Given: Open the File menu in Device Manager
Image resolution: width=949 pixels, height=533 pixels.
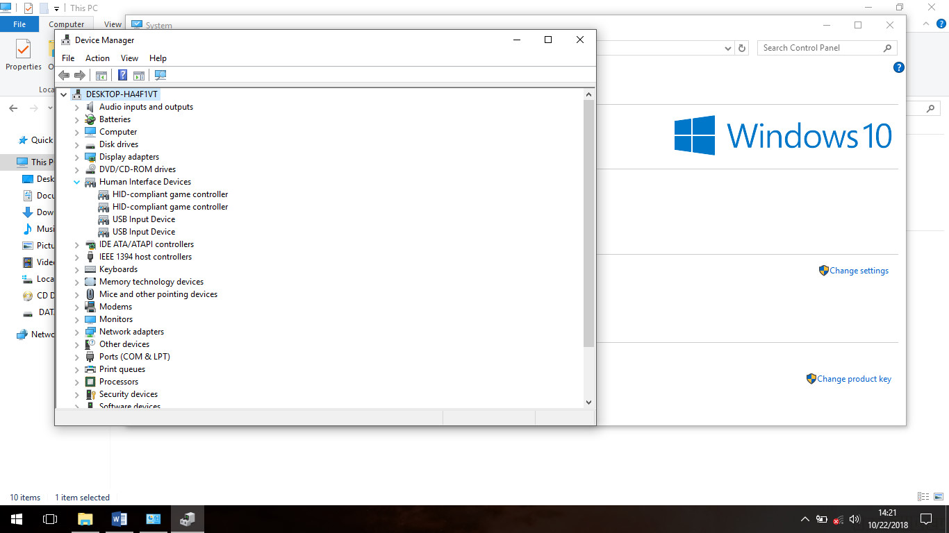Looking at the screenshot, I should 68,58.
